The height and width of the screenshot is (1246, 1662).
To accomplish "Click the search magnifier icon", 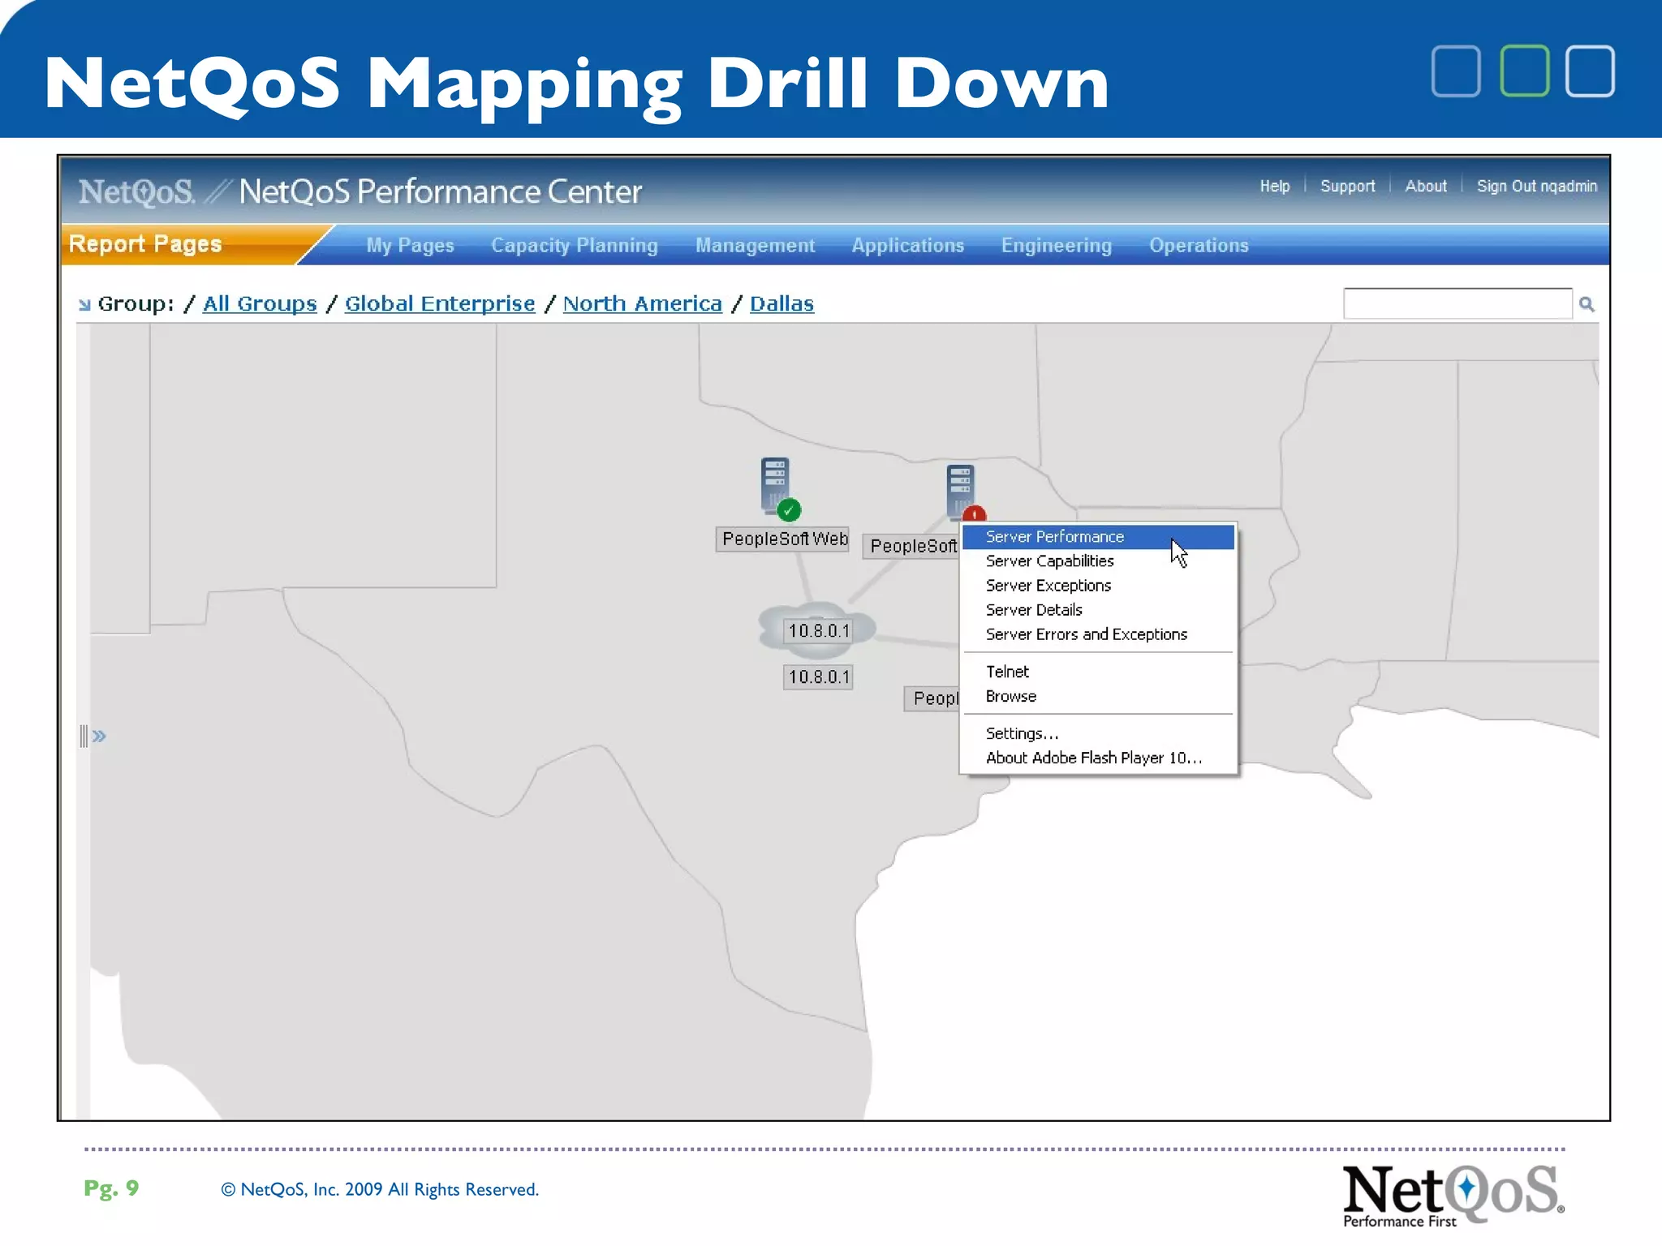I will coord(1587,304).
